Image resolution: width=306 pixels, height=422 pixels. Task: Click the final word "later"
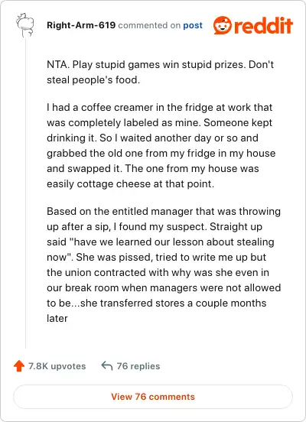pyautogui.click(x=57, y=318)
